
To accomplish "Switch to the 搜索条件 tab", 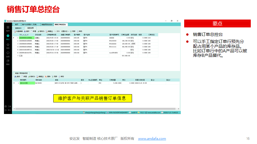I will [x=18, y=28].
